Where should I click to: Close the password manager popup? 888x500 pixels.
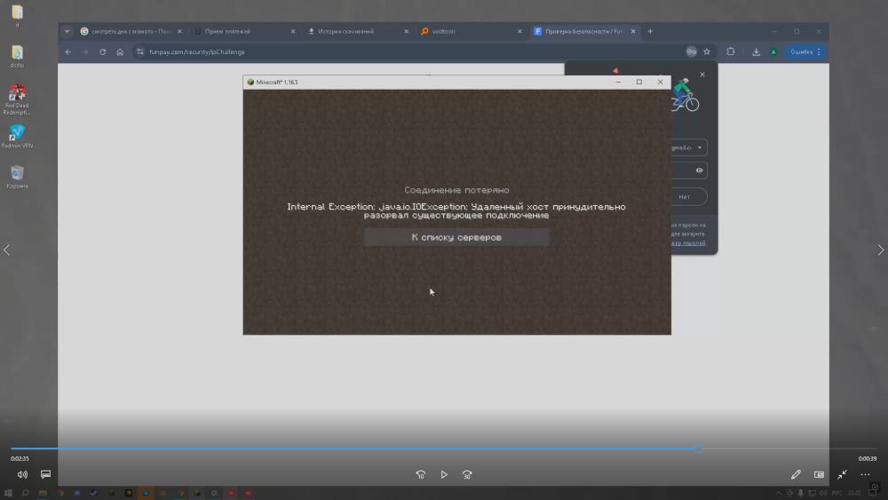click(x=702, y=75)
